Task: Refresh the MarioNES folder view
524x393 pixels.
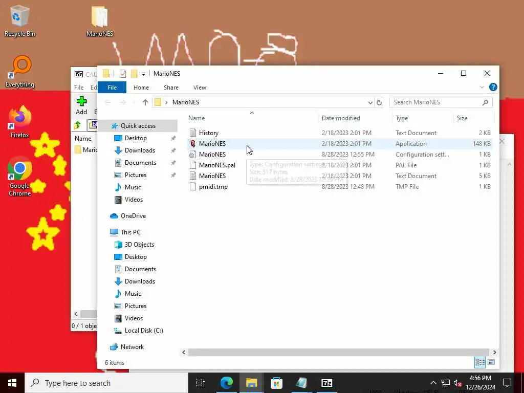Action: tap(379, 102)
